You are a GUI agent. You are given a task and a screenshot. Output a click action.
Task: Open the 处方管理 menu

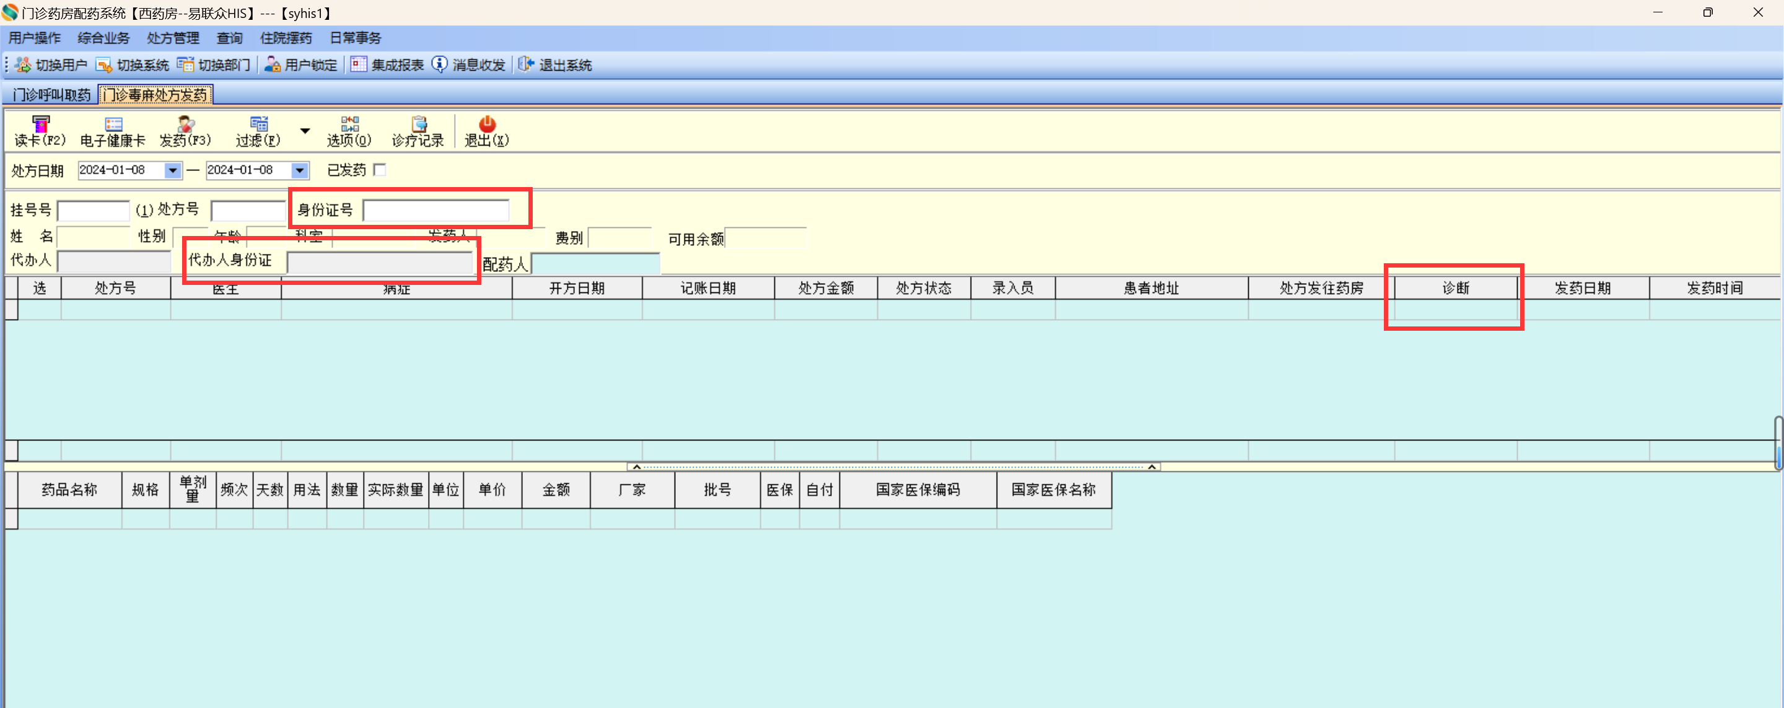tap(172, 38)
